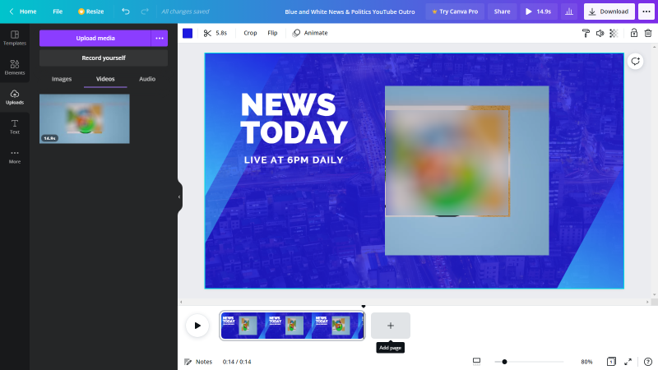Go back to Home
658x370 pixels.
pos(23,12)
